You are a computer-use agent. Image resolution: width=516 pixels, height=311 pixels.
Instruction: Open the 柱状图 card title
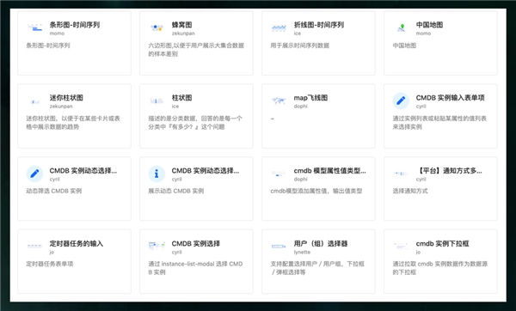point(181,98)
